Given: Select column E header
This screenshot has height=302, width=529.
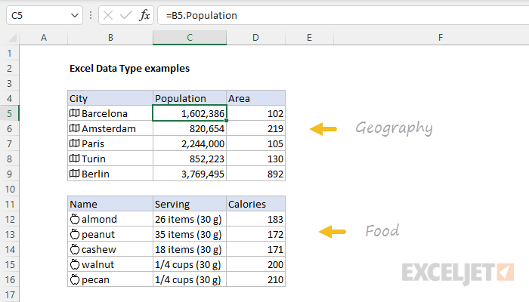Looking at the screenshot, I should (x=309, y=38).
